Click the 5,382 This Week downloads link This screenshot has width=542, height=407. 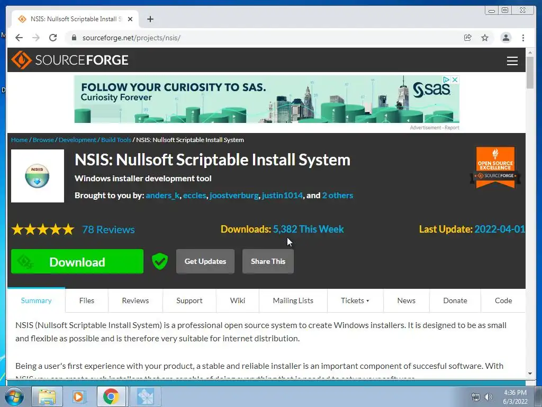click(309, 229)
